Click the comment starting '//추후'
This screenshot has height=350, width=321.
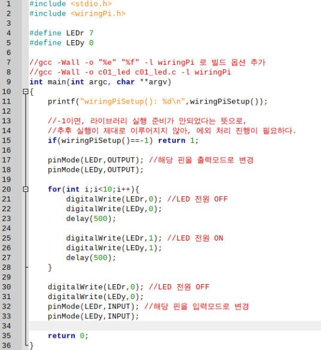[x=172, y=130]
